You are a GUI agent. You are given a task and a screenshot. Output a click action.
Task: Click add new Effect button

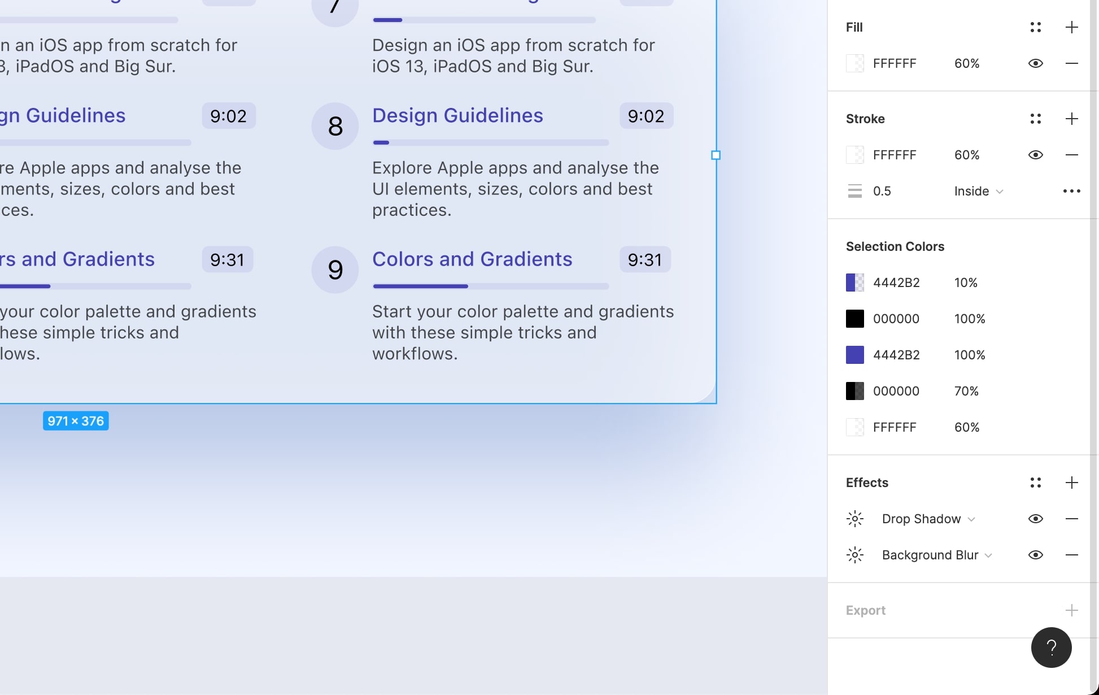(1072, 482)
